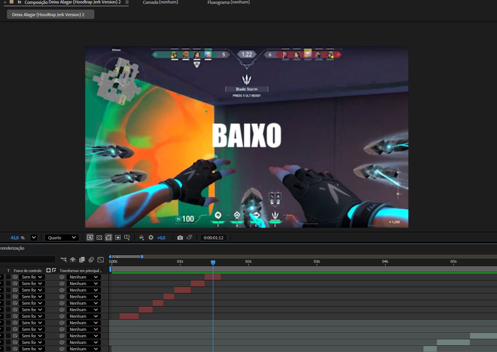Click the 03s mark on the time ruler
The image size is (497, 352).
click(x=316, y=262)
